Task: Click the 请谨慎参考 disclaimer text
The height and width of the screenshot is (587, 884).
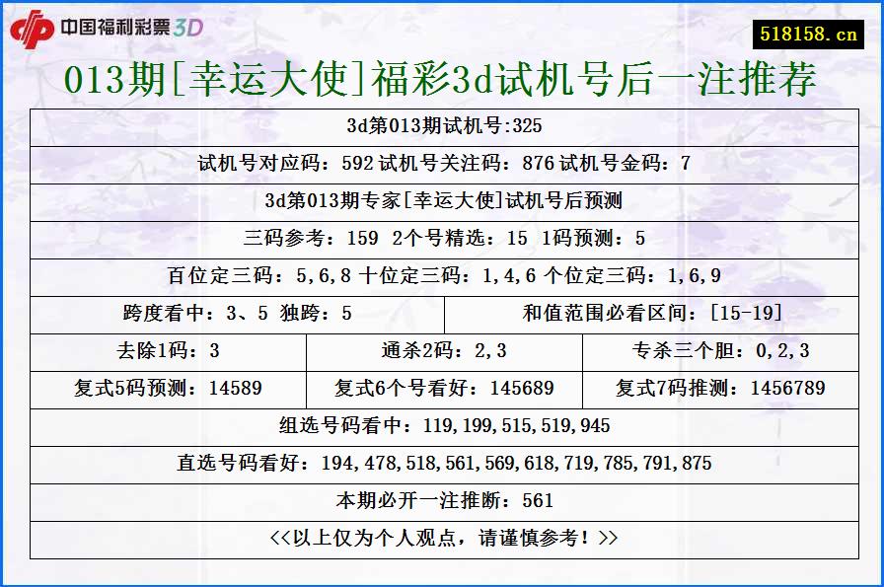Action: (442, 539)
